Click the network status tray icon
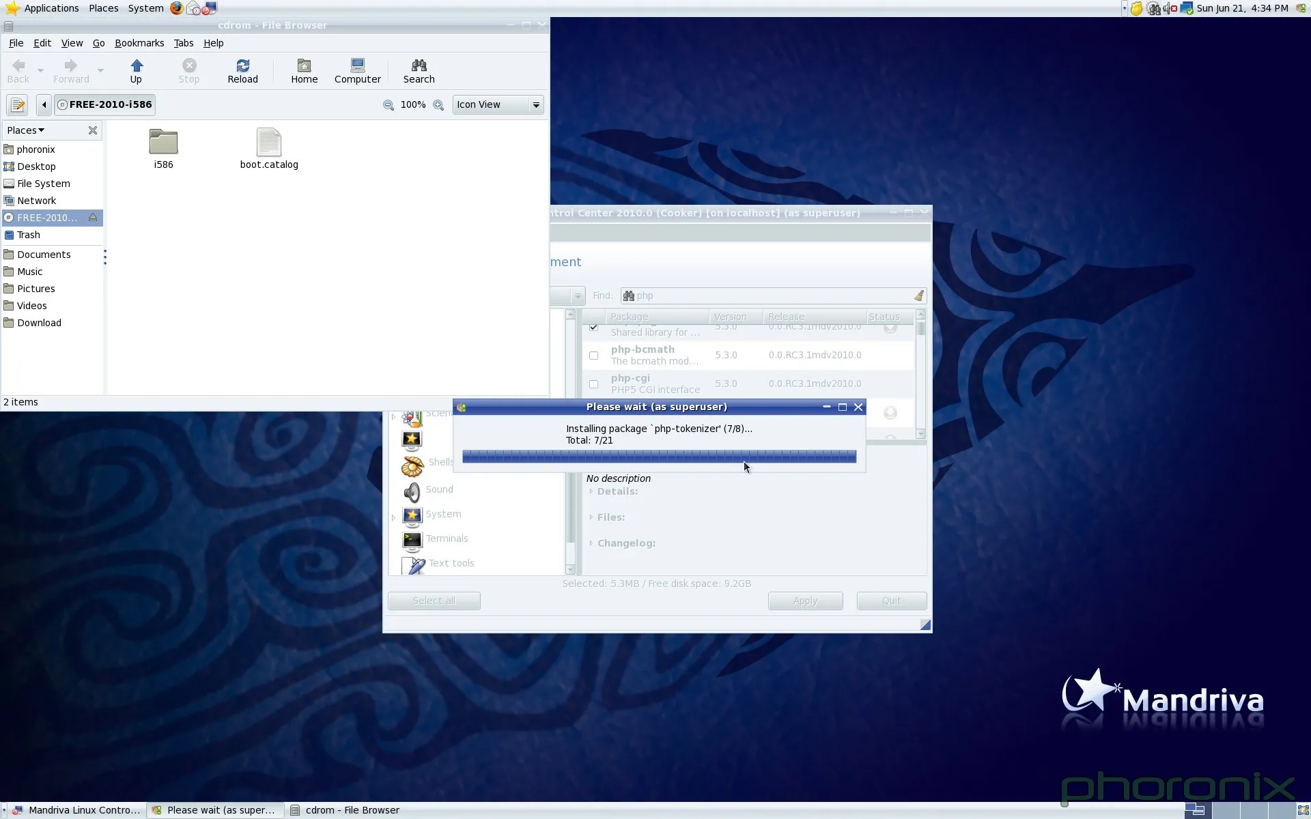Viewport: 1311px width, 819px height. (1187, 8)
